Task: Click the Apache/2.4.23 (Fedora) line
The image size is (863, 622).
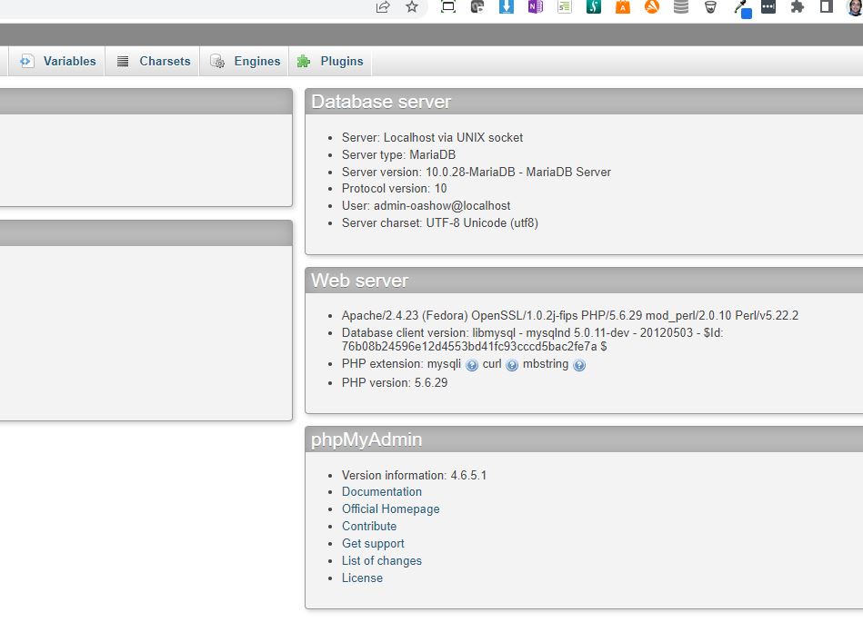Action: 569,315
